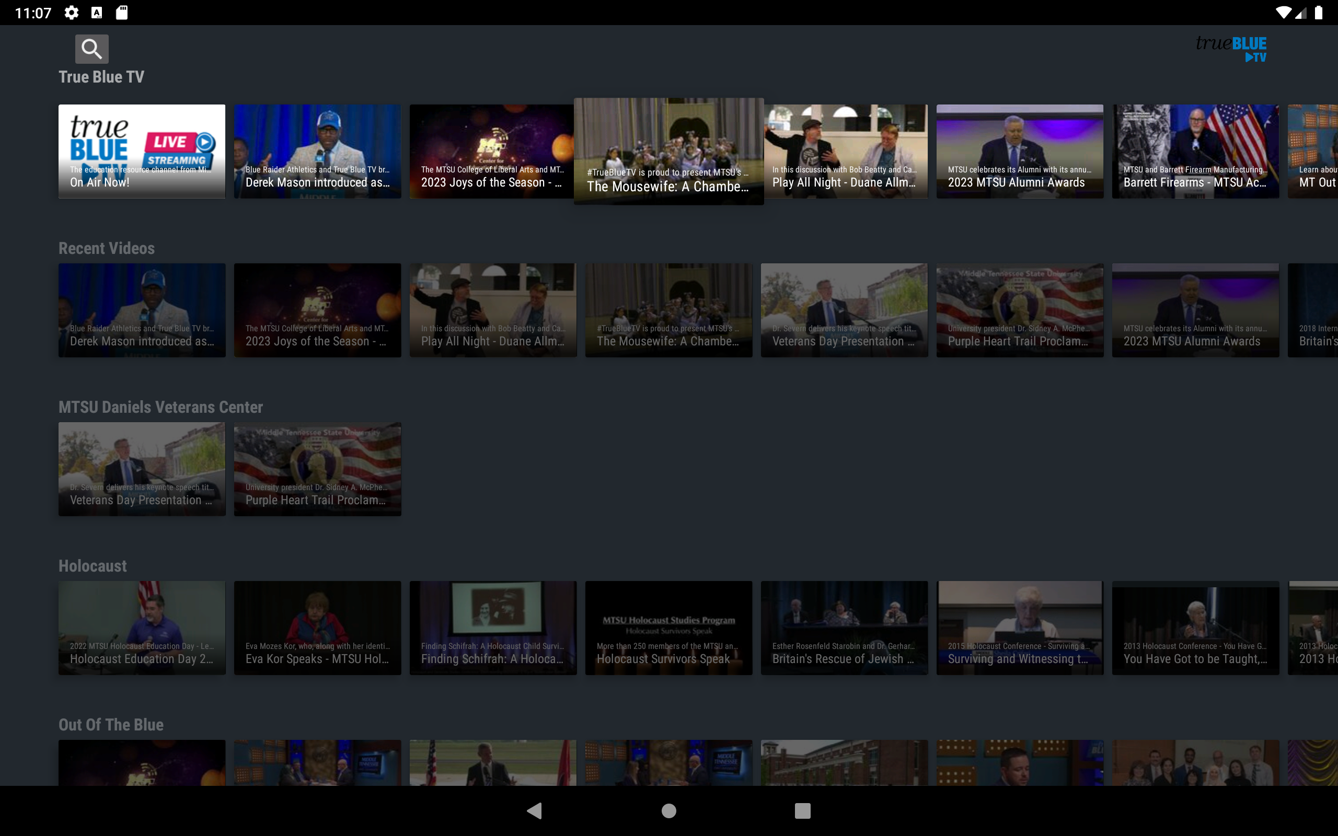Open the search magnifier icon
Screen dimensions: 1338x836
(x=91, y=49)
